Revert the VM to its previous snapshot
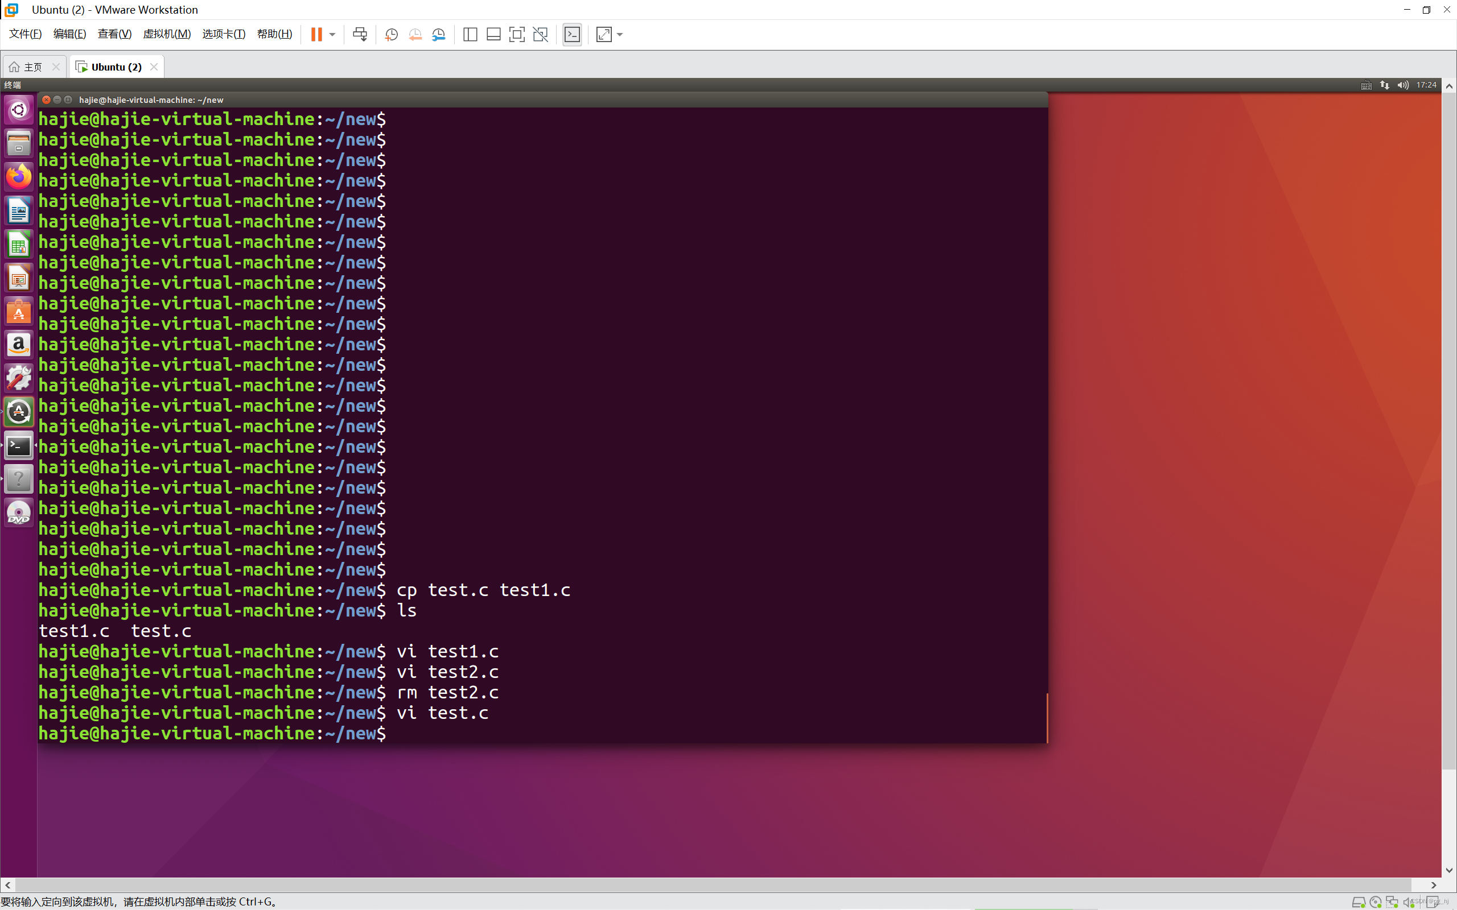Viewport: 1457px width, 910px height. coord(415,34)
